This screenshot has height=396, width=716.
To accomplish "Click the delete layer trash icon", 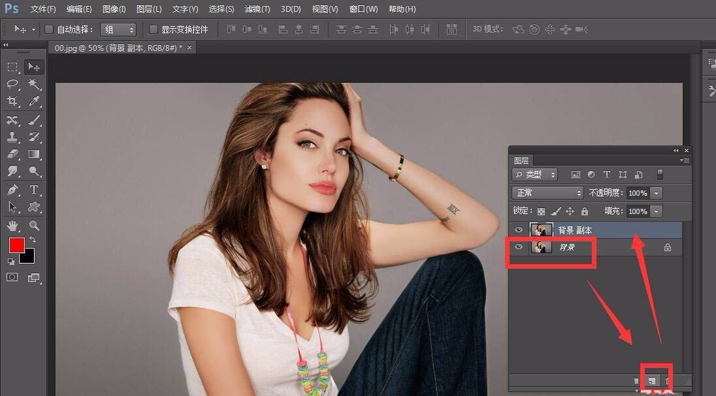I will click(x=666, y=380).
